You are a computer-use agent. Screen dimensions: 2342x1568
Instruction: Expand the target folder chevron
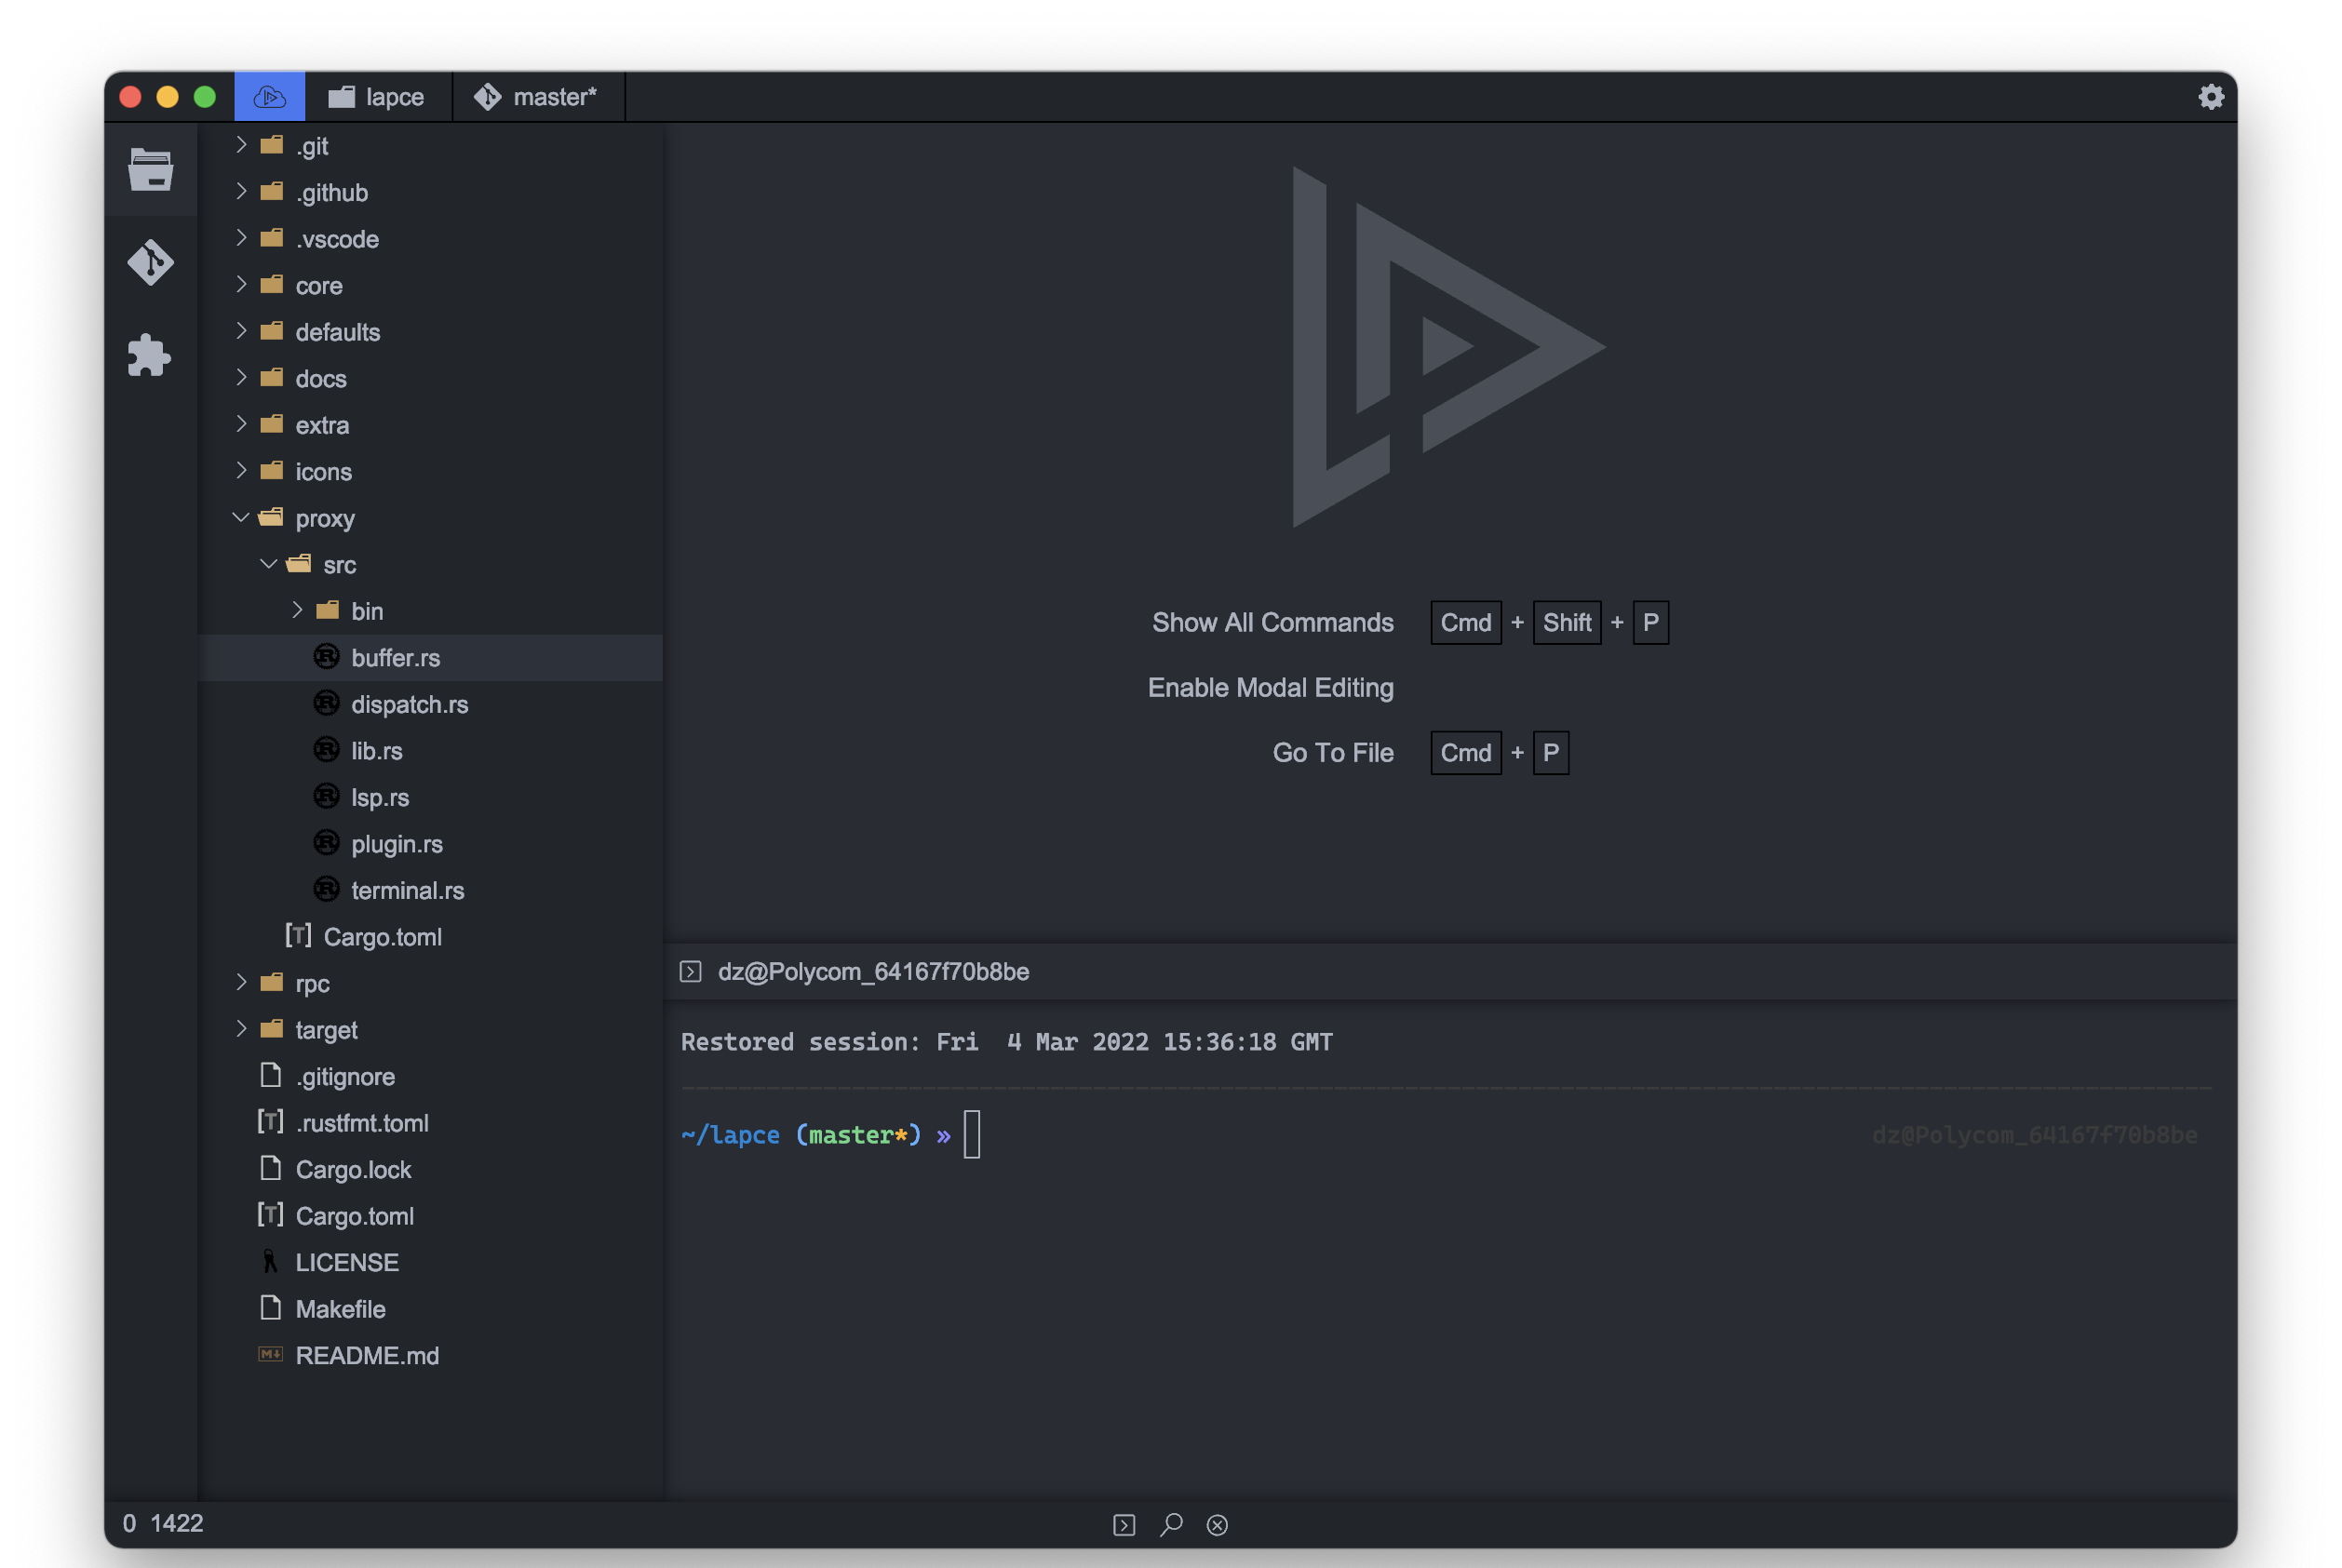coord(241,1029)
